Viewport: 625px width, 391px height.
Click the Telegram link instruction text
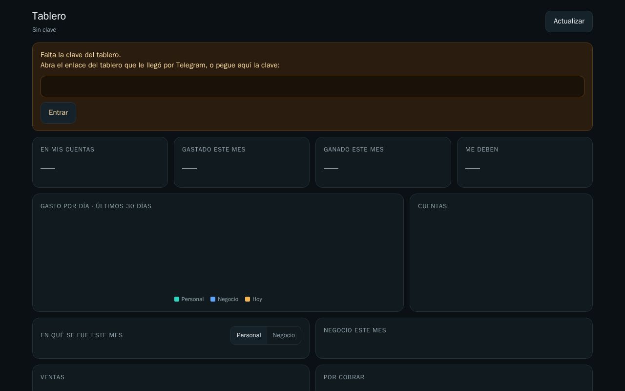point(160,65)
